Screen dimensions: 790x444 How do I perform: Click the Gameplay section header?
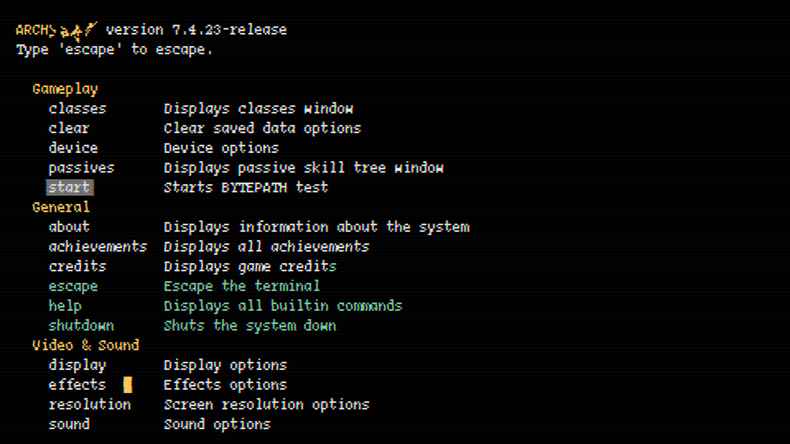(x=65, y=89)
